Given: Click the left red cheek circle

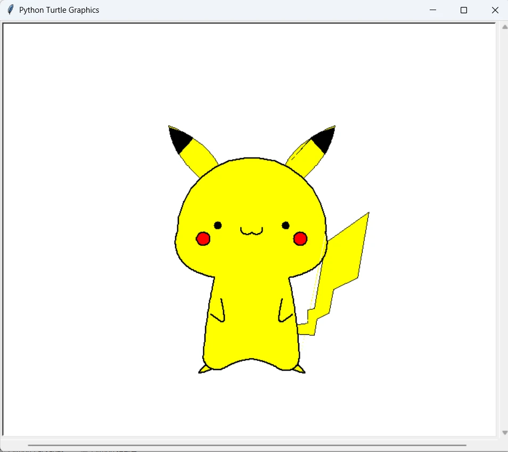Looking at the screenshot, I should pos(203,239).
